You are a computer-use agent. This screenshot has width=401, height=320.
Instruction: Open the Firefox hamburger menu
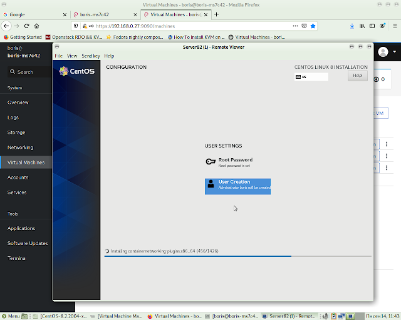pos(395,26)
